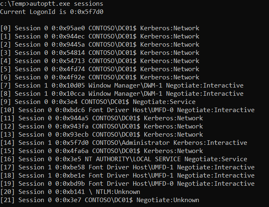Select session entry [0] with 0x95ae0

coord(100,28)
